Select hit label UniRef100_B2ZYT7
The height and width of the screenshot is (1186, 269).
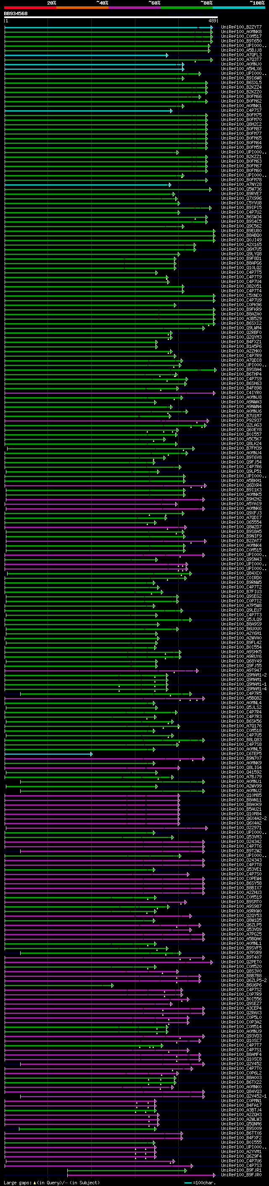[x=241, y=27]
